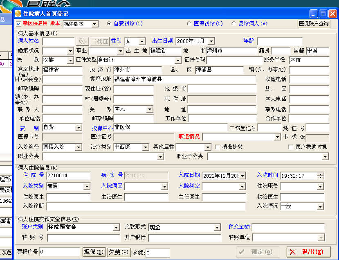Click the 金额 input field
Screen dimensions: 339x260
157,253
